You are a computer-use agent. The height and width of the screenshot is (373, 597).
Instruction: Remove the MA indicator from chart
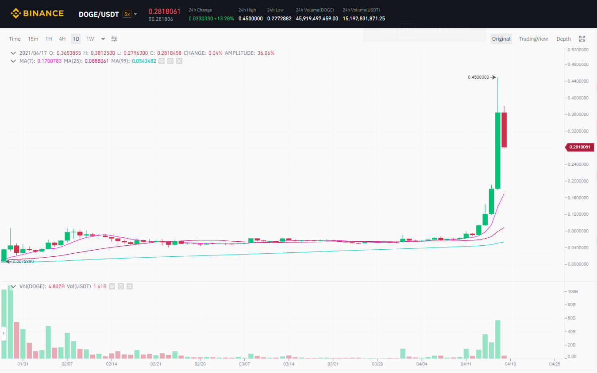(179, 61)
